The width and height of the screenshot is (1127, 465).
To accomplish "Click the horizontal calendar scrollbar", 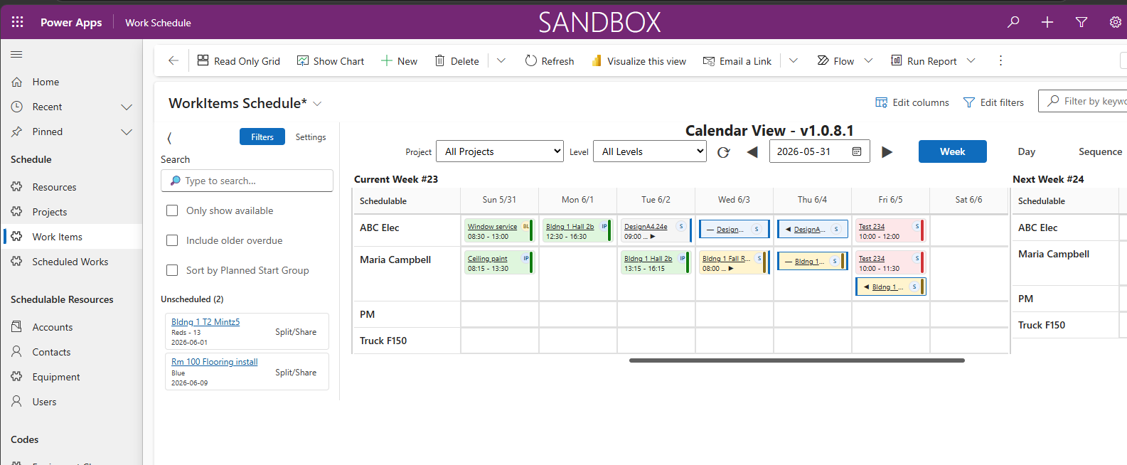I will pos(796,360).
